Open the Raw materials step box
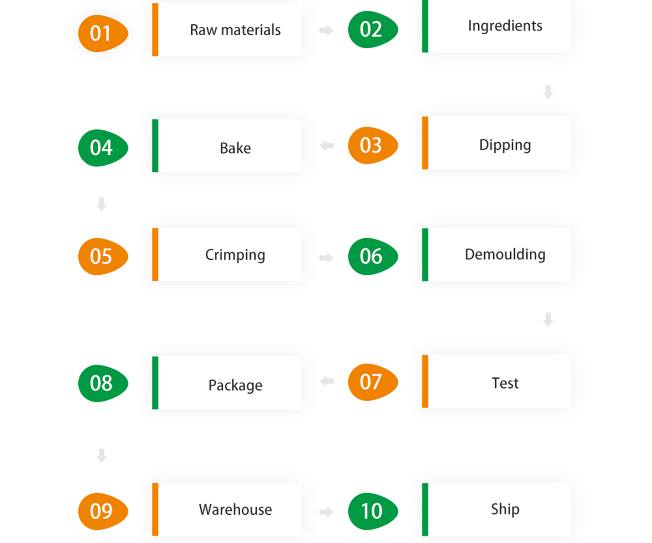 [227, 29]
